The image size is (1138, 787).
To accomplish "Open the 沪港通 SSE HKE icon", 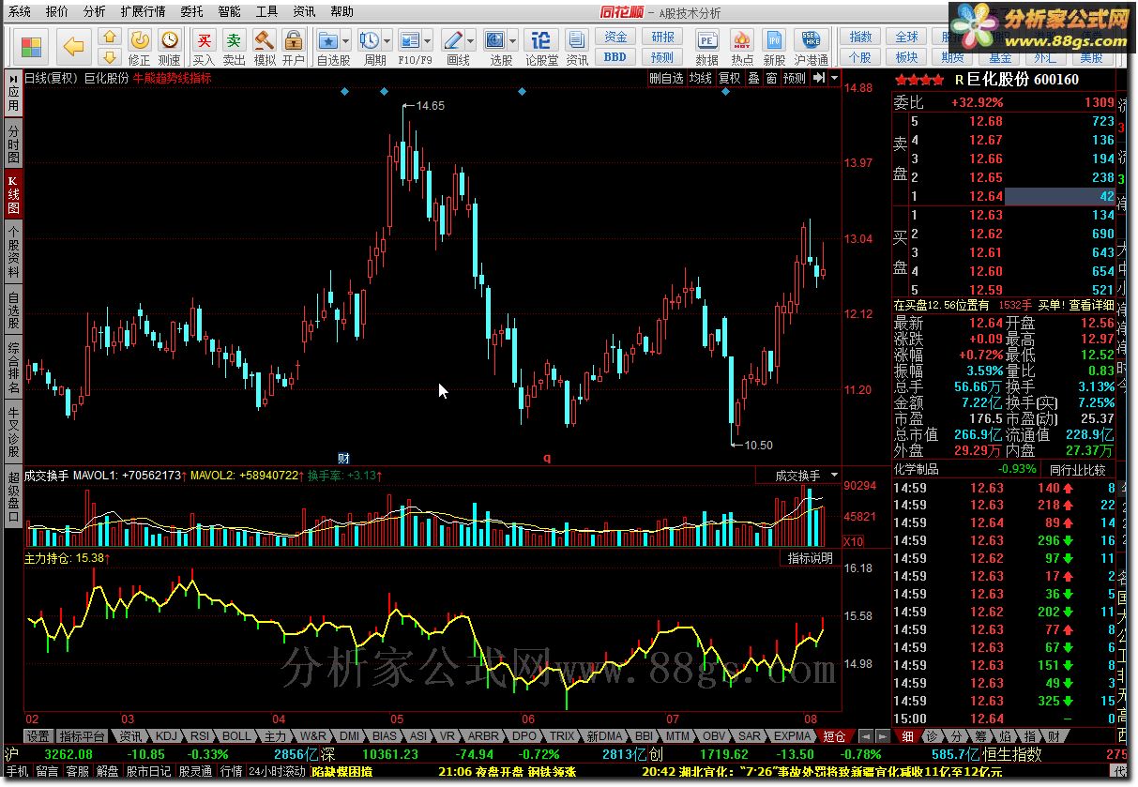I will click(x=811, y=40).
